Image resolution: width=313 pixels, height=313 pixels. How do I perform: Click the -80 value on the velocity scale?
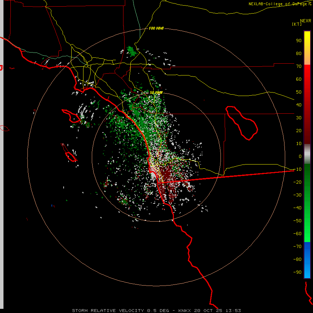[297, 259]
